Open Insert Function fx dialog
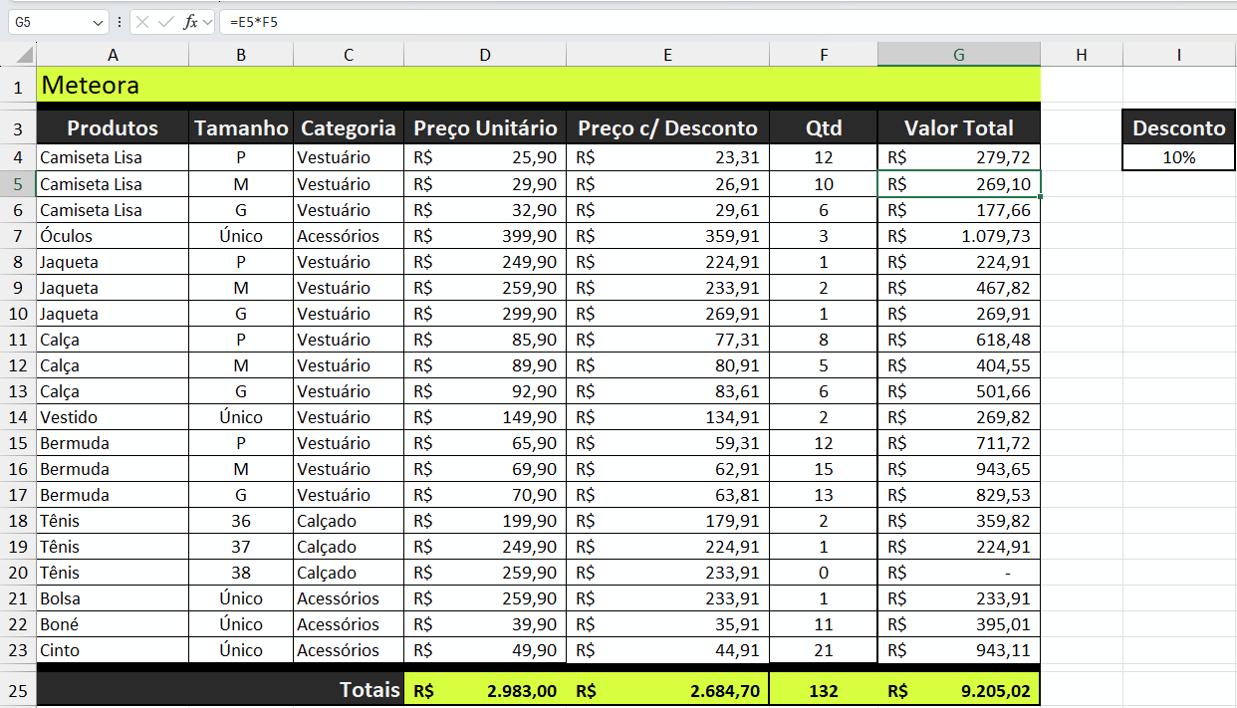 click(190, 21)
